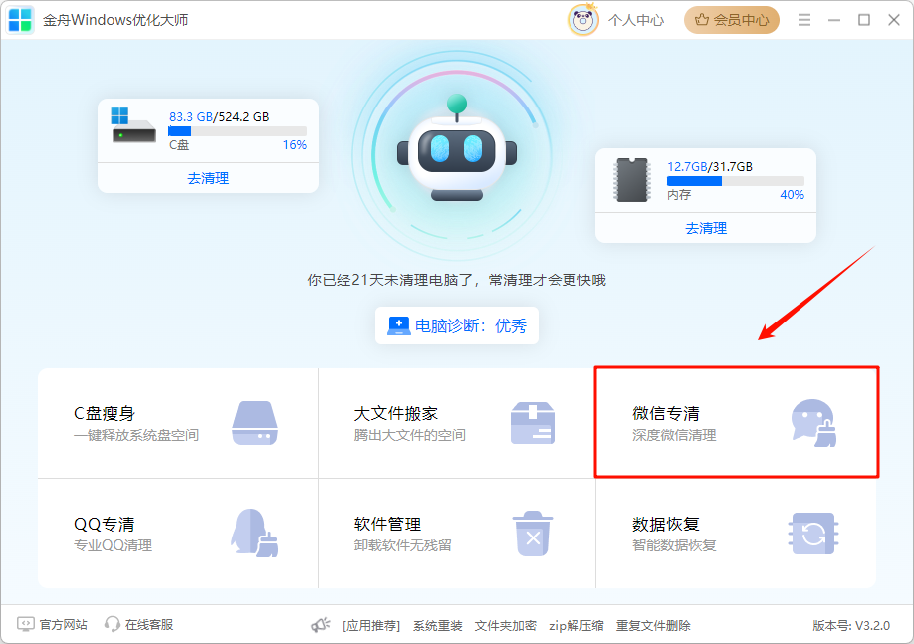Image resolution: width=914 pixels, height=644 pixels.
Task: Click the QQ专清 penguin icon
Action: [x=255, y=533]
